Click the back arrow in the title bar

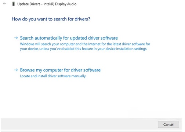coord(4,4)
